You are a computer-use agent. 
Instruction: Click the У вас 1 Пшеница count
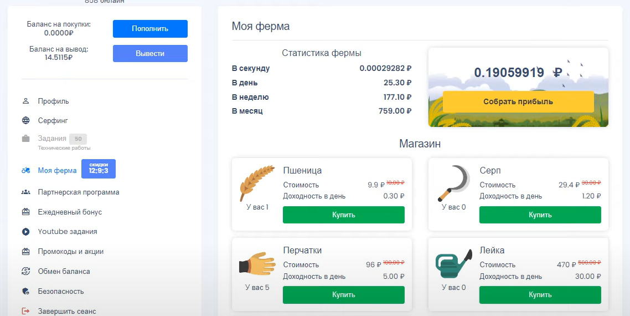257,207
